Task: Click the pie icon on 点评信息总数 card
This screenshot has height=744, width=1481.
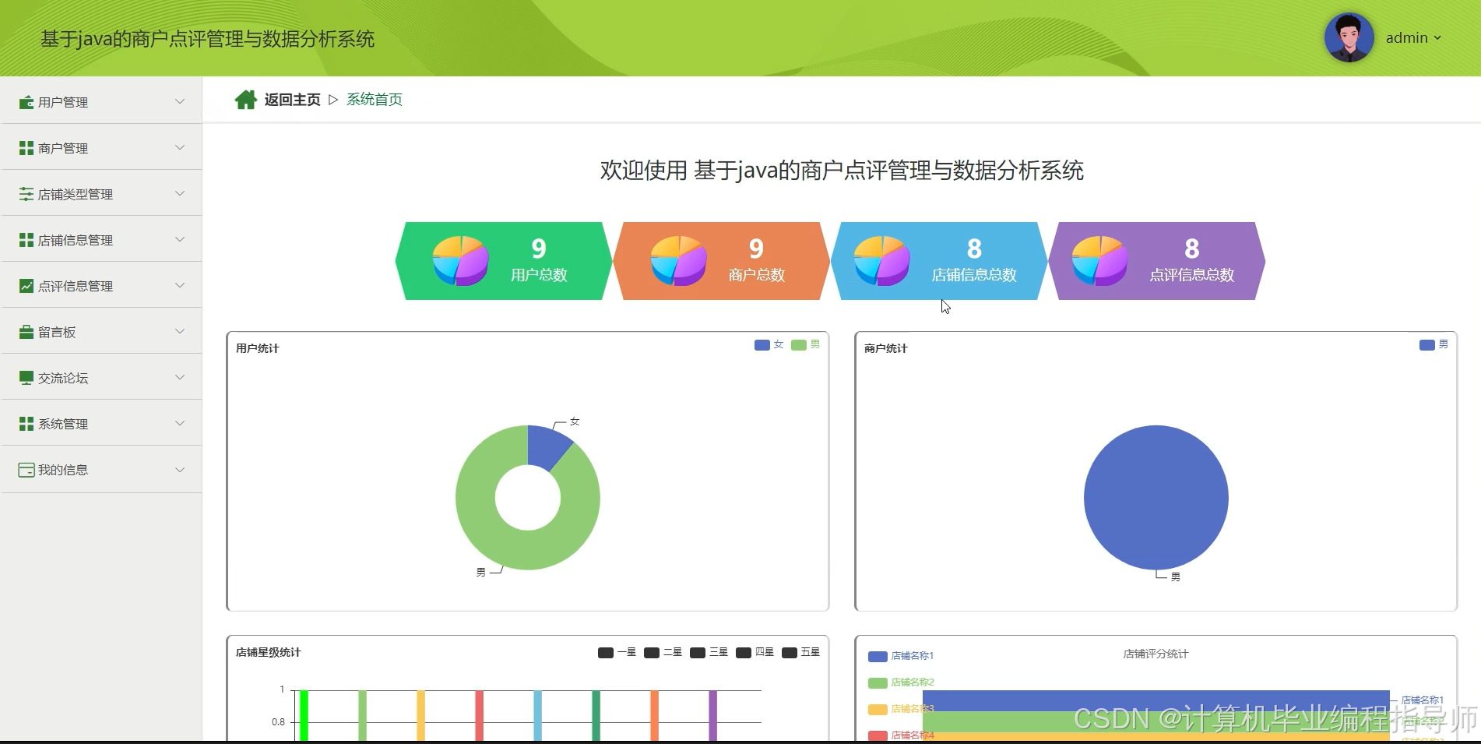Action: point(1099,260)
